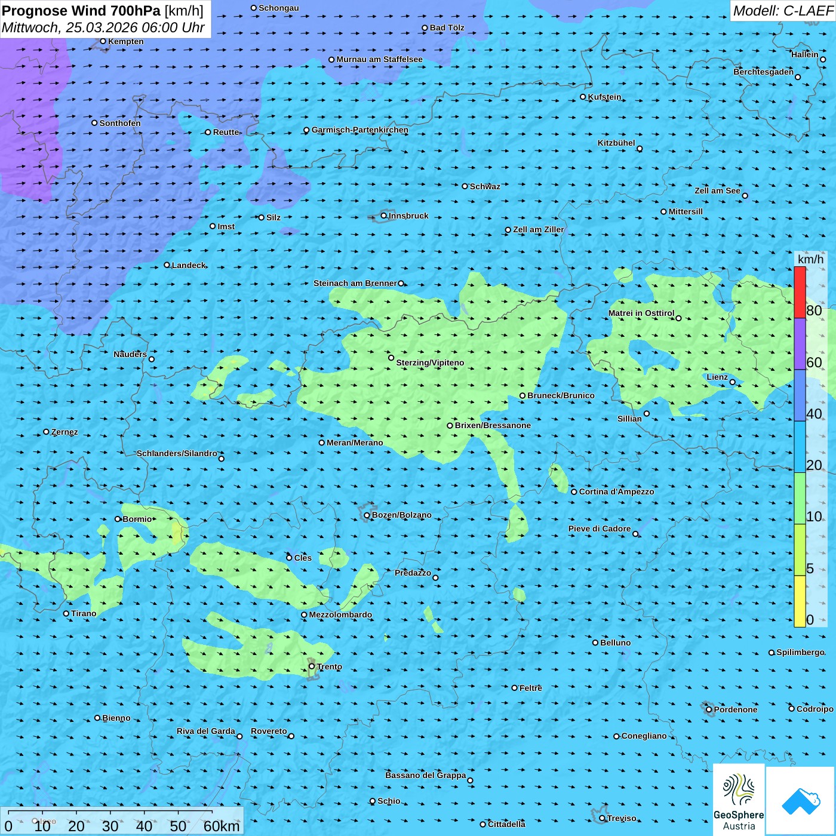Click the green 10–20 km/h legend swatch
The width and height of the screenshot is (836, 836).
(800, 499)
